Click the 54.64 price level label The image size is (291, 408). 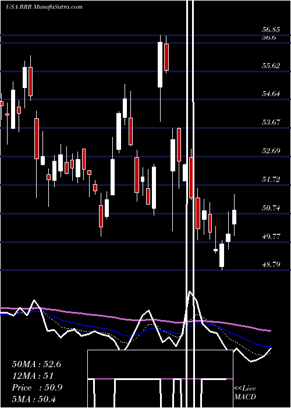[271, 94]
